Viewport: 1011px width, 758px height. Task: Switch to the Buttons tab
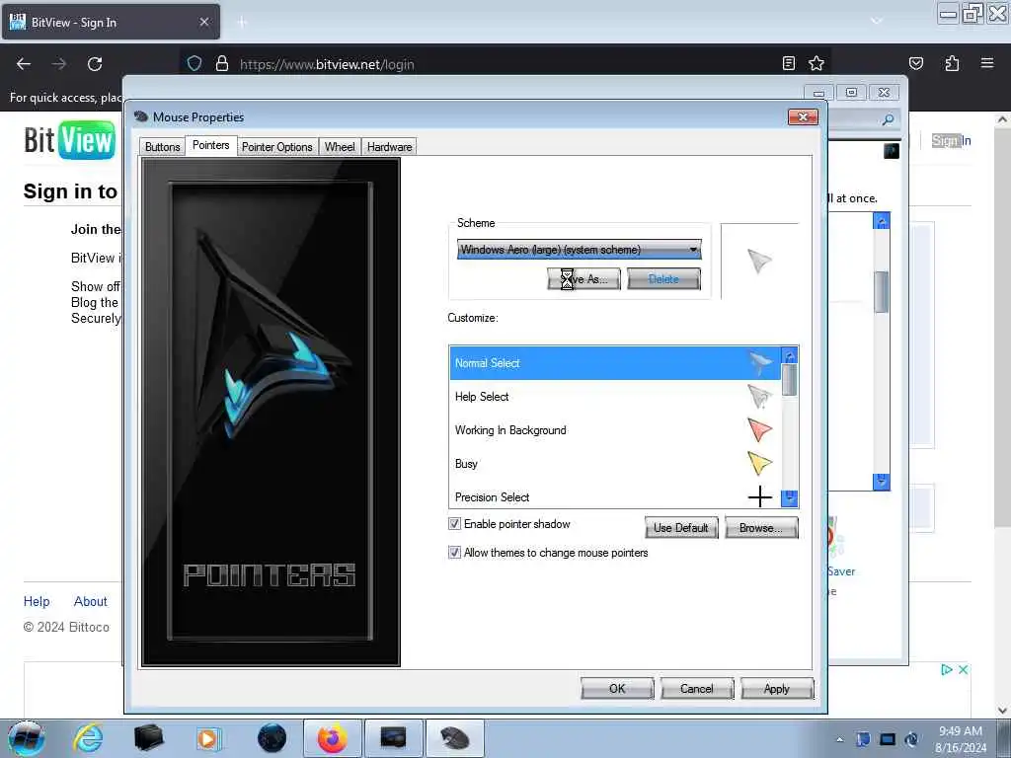point(163,147)
